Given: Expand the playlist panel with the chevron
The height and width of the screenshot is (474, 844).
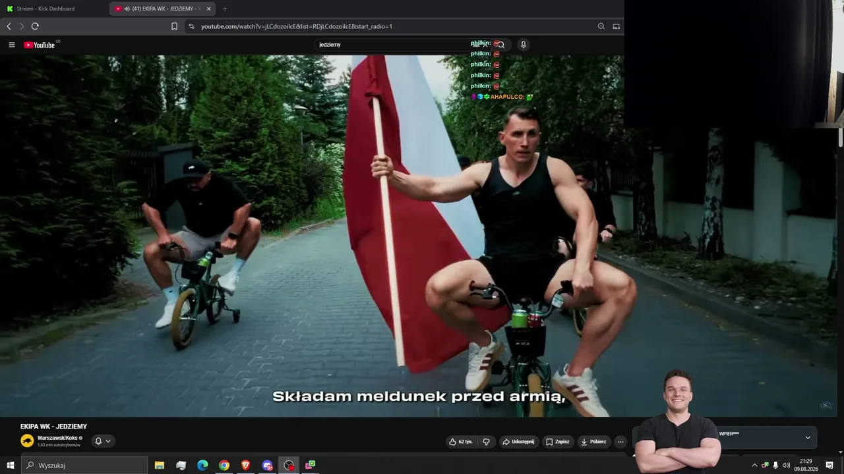Looking at the screenshot, I should [x=808, y=438].
